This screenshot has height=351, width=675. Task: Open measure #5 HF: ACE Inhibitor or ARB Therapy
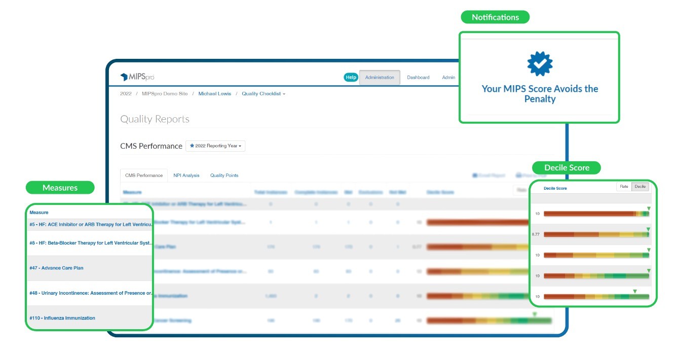[x=91, y=224]
